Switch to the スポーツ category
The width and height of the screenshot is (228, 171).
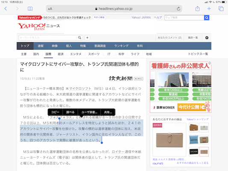[x=94, y=54]
